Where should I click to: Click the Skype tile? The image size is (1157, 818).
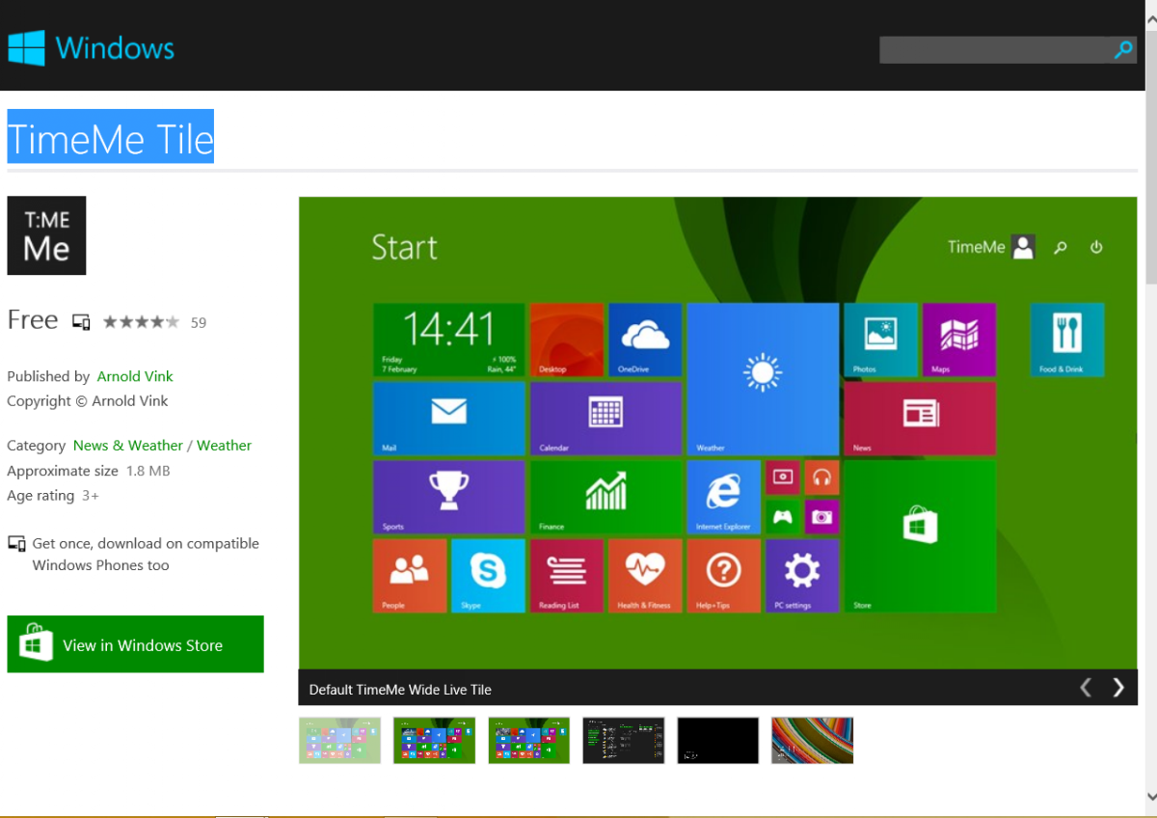click(x=488, y=576)
